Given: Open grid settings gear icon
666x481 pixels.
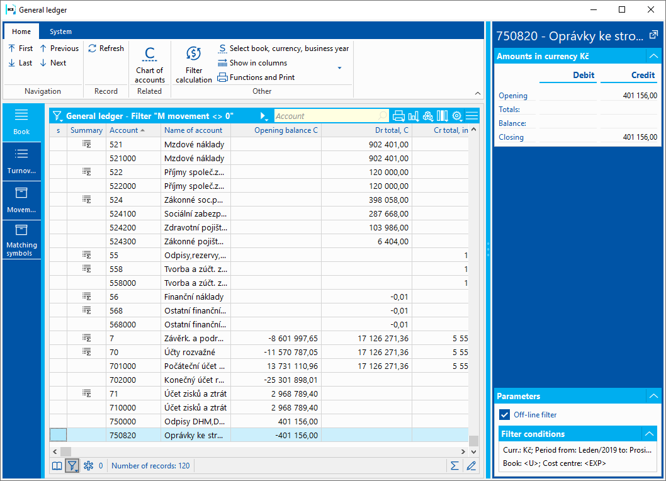Looking at the screenshot, I should 457,116.
